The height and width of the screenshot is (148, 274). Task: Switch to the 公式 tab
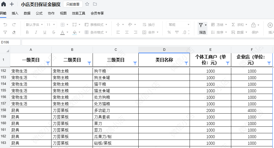click(39, 13)
